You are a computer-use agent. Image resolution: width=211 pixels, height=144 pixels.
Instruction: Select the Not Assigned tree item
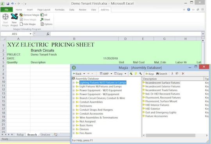click(x=88, y=121)
